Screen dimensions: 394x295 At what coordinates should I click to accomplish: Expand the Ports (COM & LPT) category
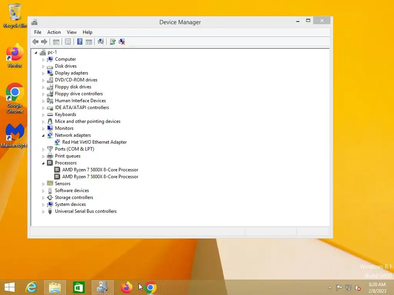[x=43, y=149]
